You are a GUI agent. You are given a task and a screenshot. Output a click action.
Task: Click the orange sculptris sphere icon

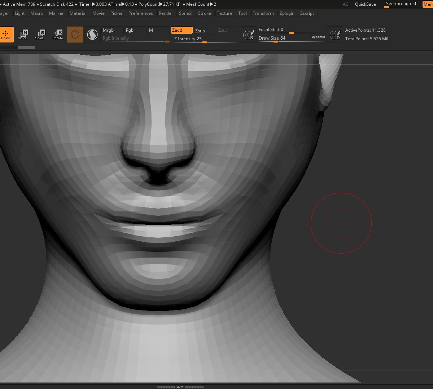75,35
